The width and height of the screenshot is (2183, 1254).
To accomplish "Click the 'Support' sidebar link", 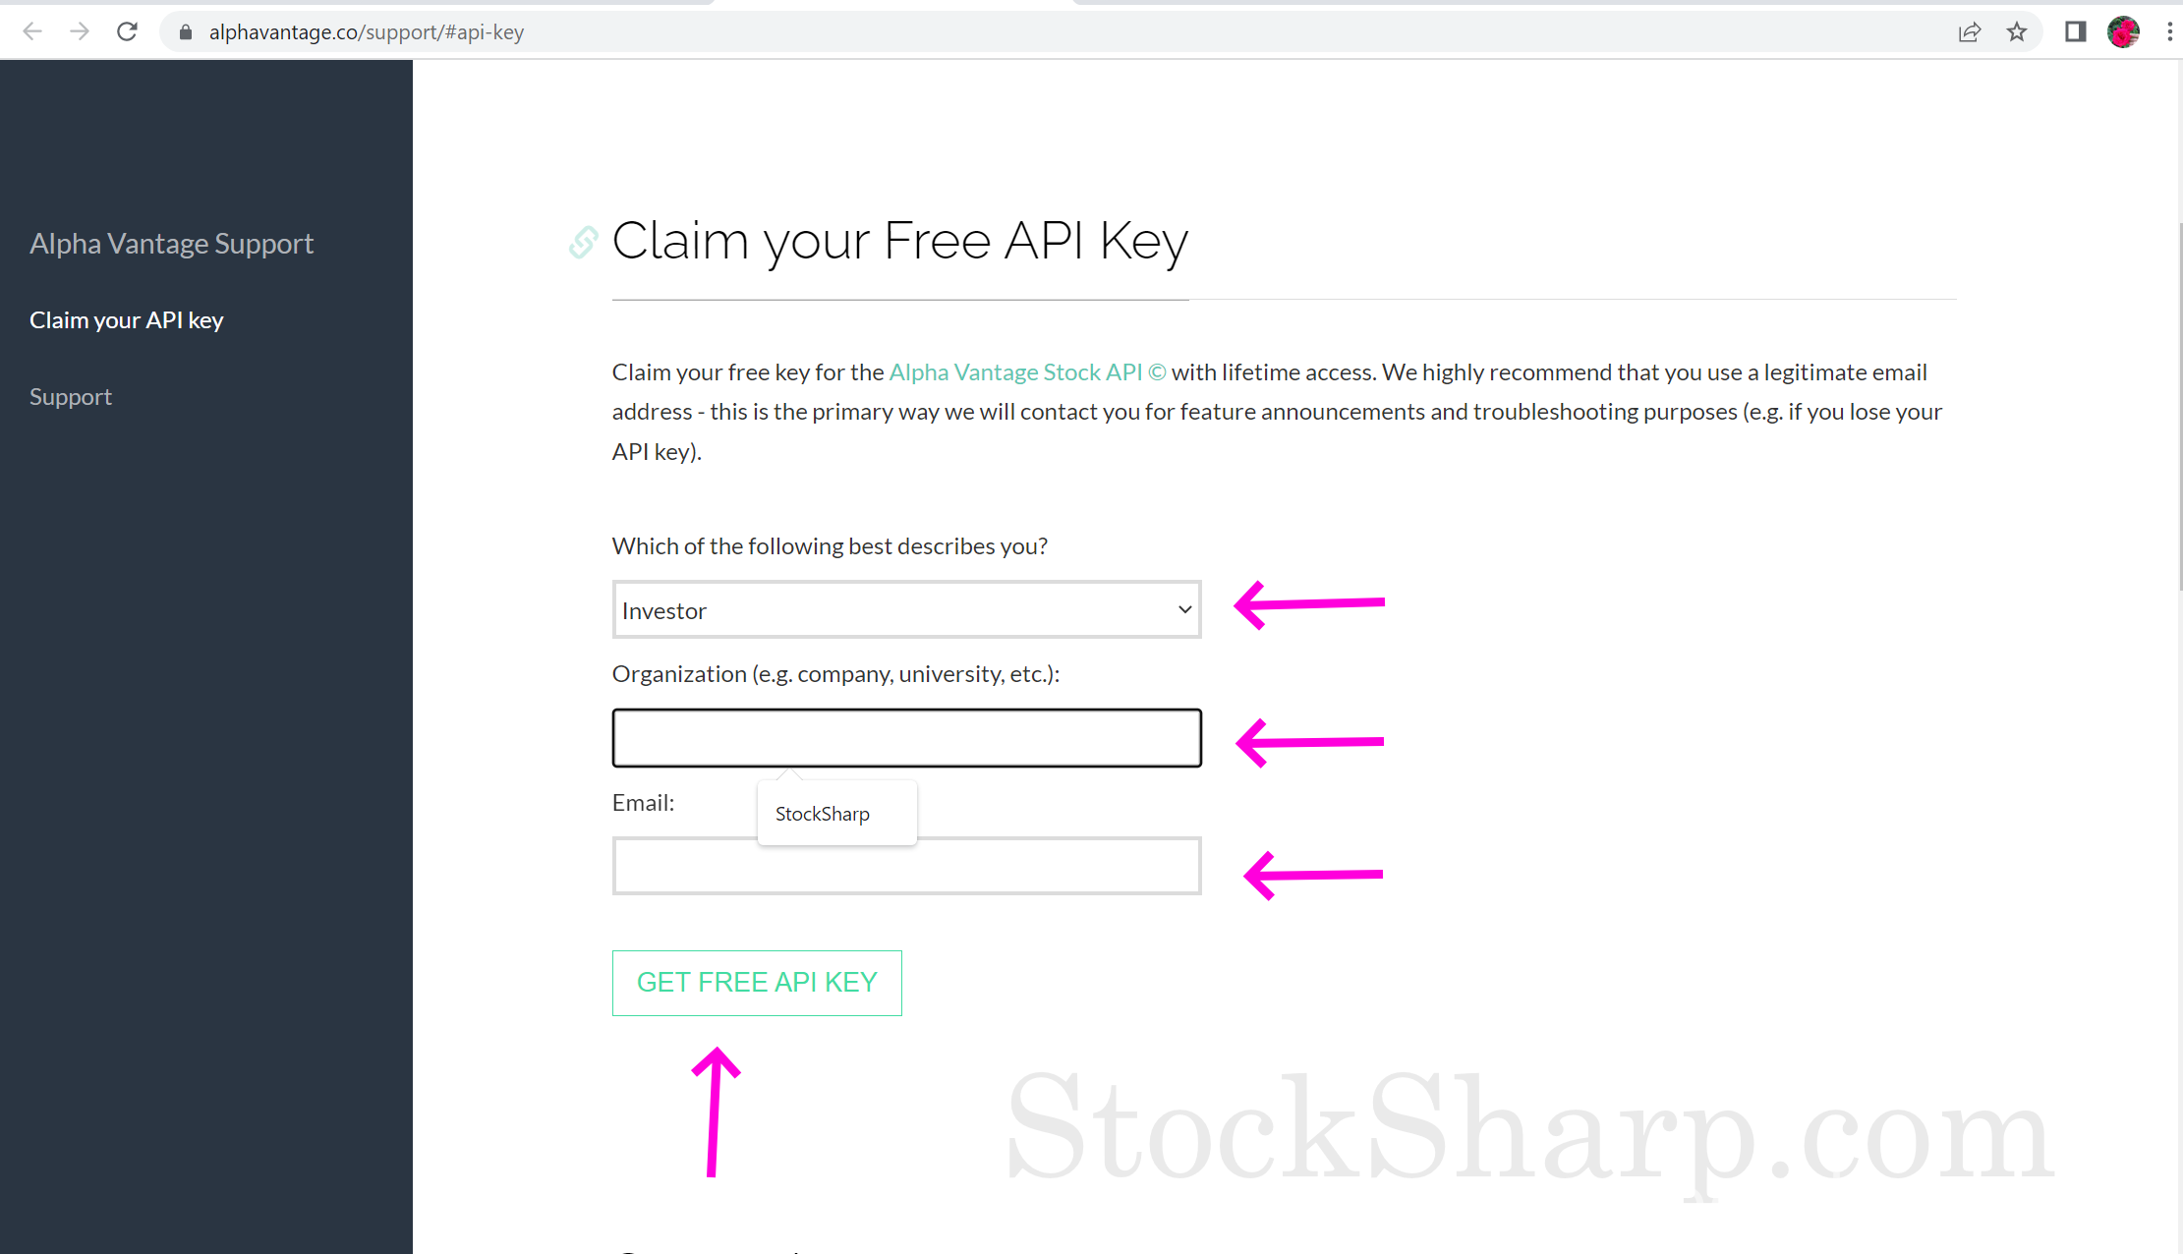I will pyautogui.click(x=71, y=396).
